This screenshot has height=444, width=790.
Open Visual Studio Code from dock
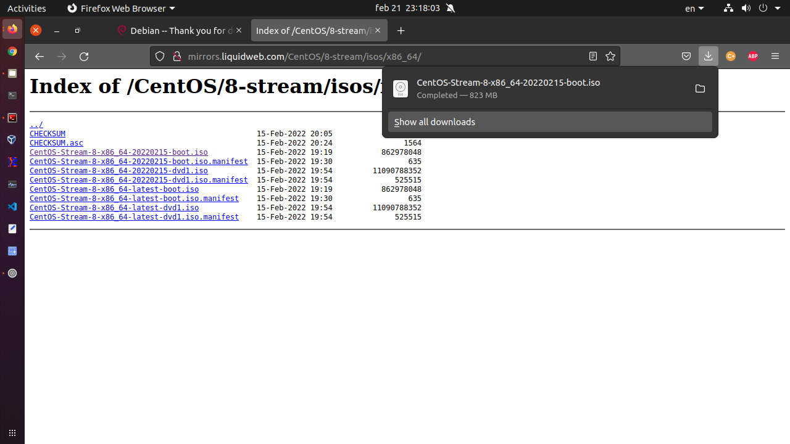[x=12, y=207]
